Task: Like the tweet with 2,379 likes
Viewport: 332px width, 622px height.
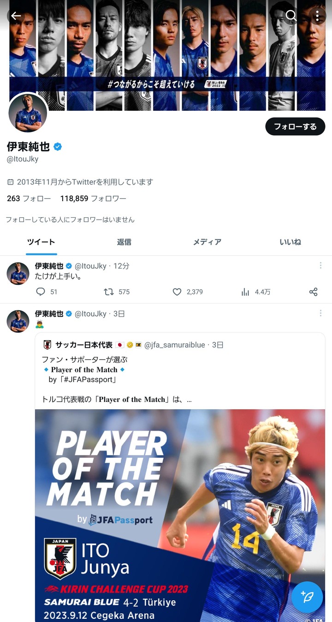Action: click(177, 292)
